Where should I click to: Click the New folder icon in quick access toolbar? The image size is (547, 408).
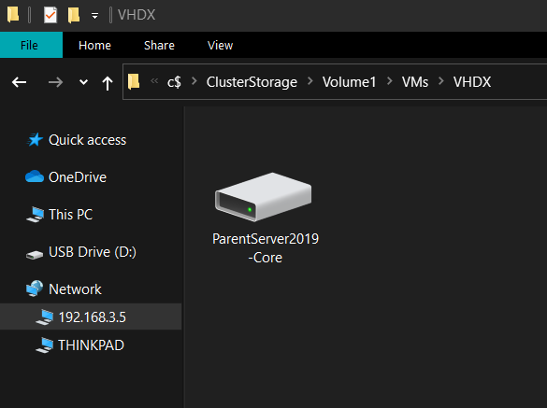pyautogui.click(x=74, y=15)
